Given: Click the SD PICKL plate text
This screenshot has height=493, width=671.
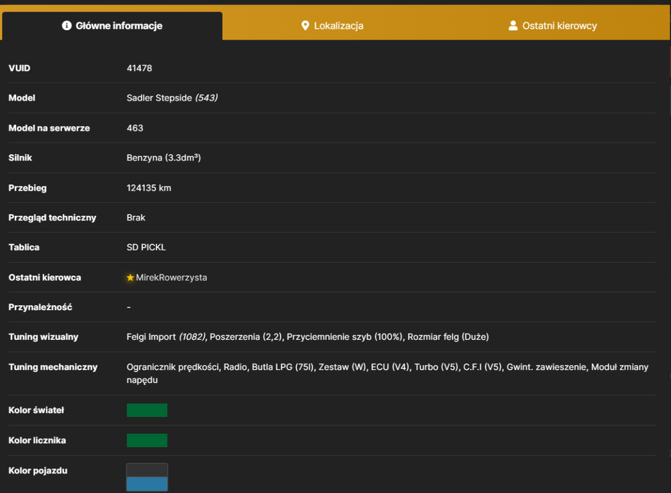Looking at the screenshot, I should [x=146, y=248].
